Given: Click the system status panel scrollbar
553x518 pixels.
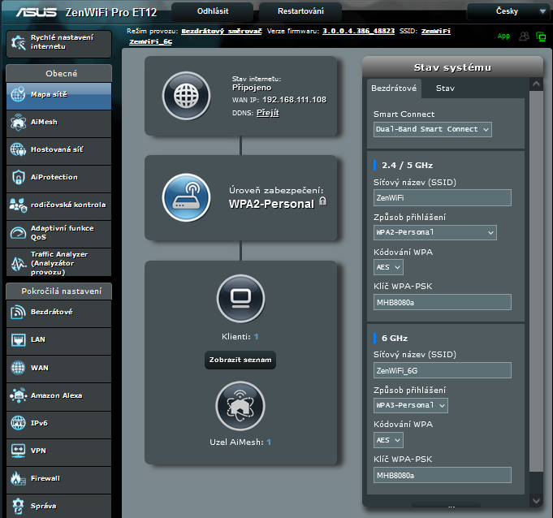Looking at the screenshot, I should (535, 284).
